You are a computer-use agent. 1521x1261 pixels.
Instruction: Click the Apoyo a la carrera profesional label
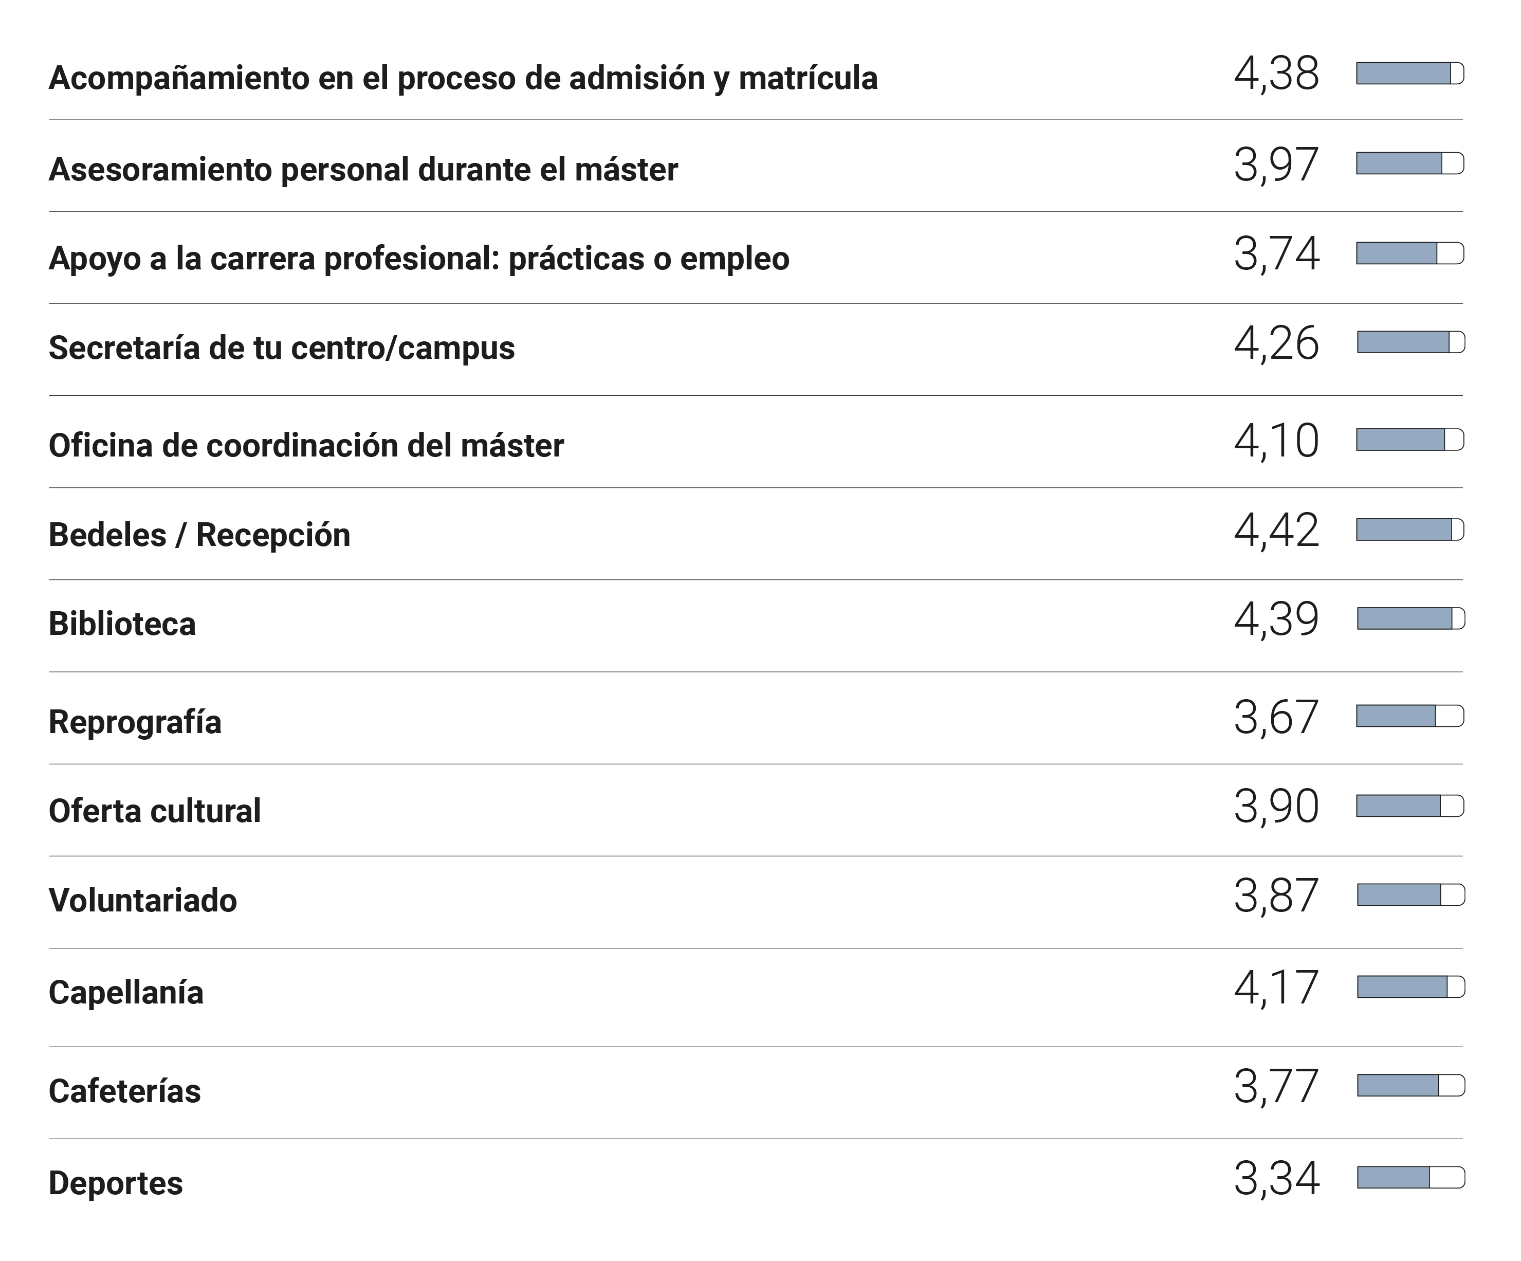tap(418, 259)
